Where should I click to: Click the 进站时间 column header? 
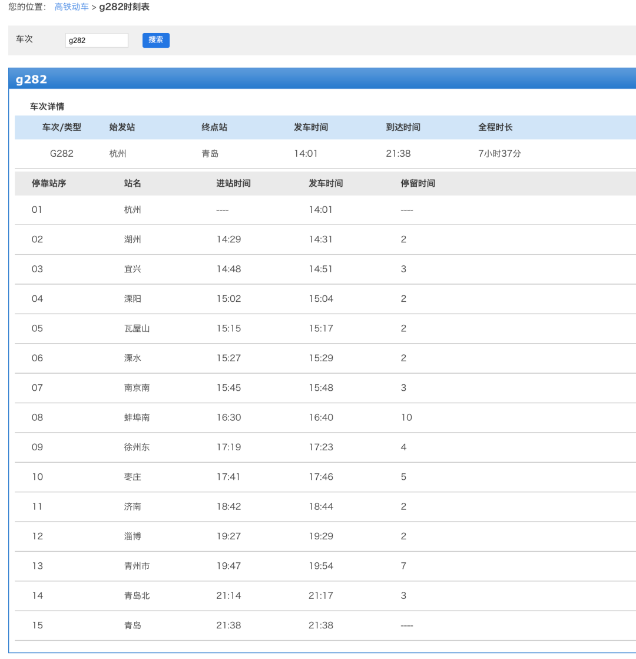[x=233, y=183]
